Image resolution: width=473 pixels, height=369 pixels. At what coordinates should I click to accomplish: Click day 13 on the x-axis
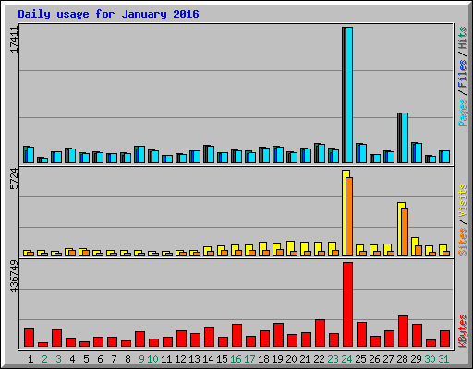[194, 359]
